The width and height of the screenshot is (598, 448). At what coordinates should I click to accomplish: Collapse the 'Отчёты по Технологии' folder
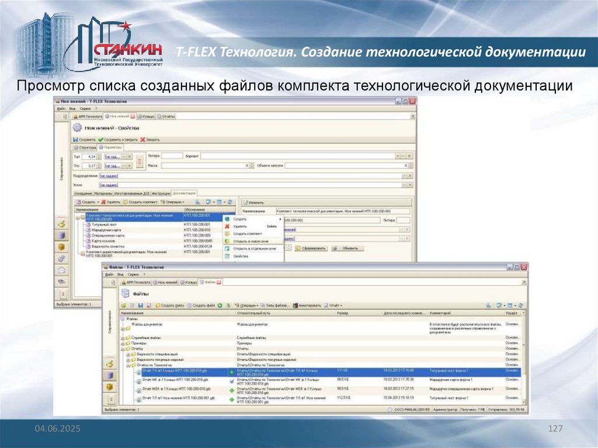(x=128, y=365)
